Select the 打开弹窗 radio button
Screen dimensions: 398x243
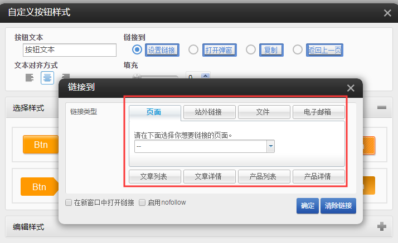pyautogui.click(x=193, y=50)
